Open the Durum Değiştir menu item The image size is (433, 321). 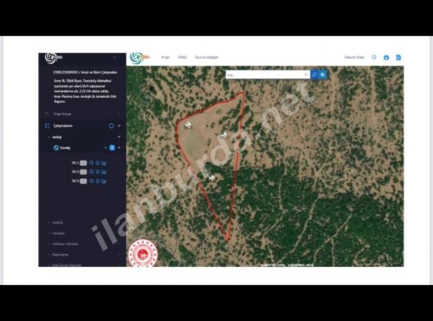[207, 57]
